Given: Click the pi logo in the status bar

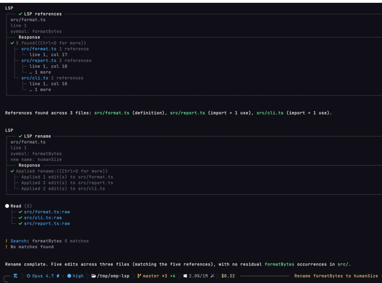Looking at the screenshot, I should (15, 276).
